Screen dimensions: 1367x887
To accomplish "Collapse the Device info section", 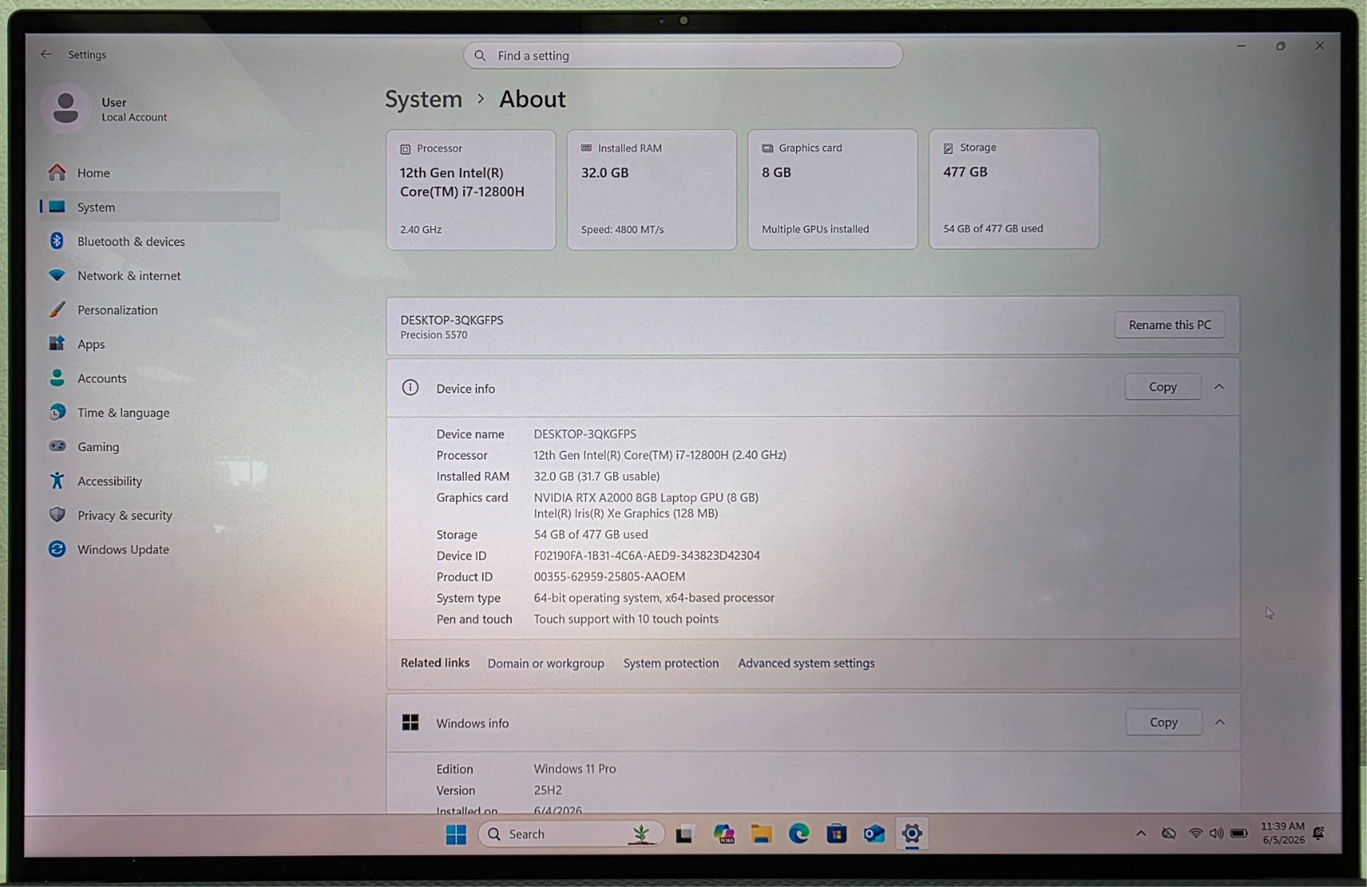I will [1219, 387].
